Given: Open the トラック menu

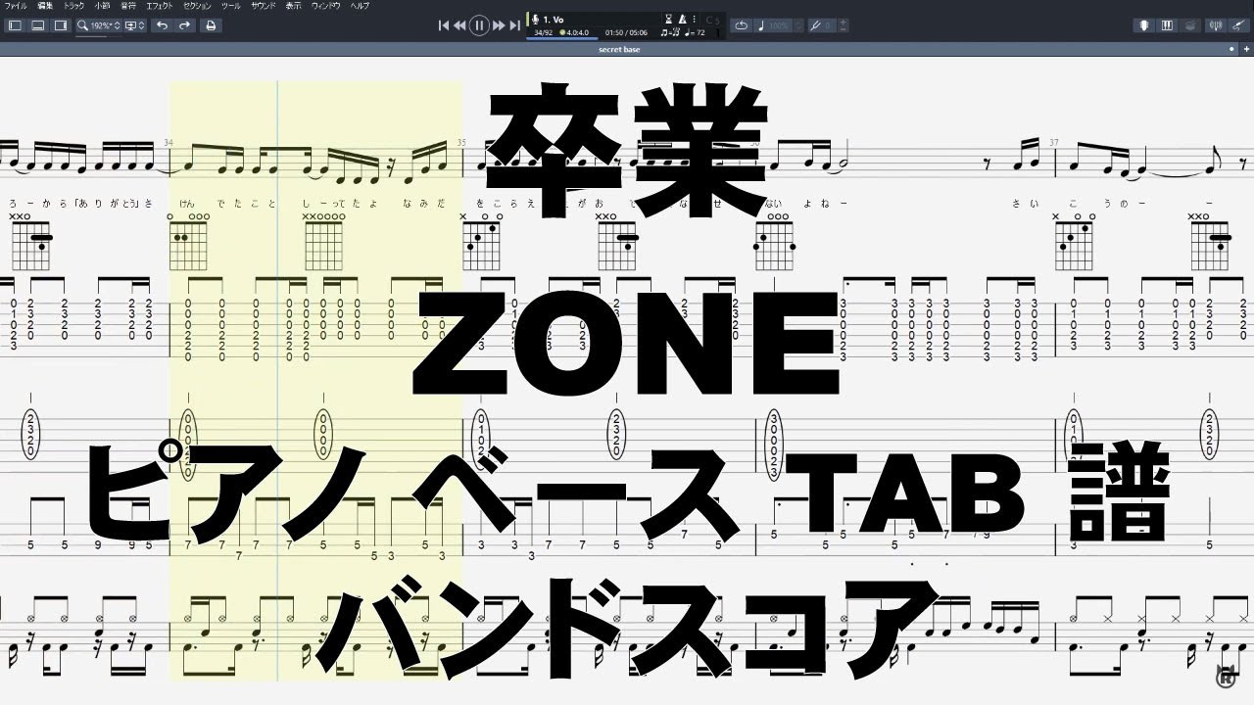Looking at the screenshot, I should (73, 6).
